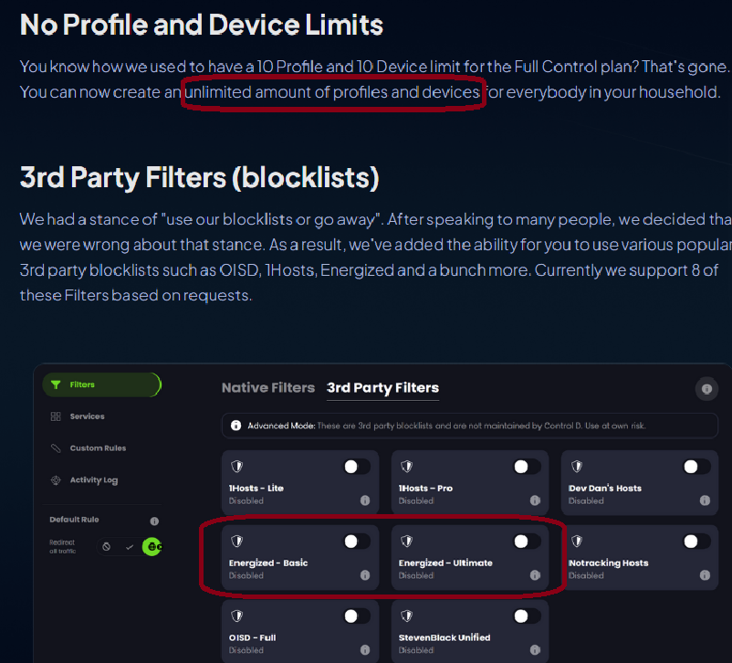Click shield icon on StevenBlack Unified card
Image resolution: width=732 pixels, height=663 pixels.
point(407,616)
